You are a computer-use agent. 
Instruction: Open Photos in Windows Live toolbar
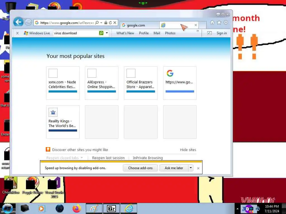(170, 33)
